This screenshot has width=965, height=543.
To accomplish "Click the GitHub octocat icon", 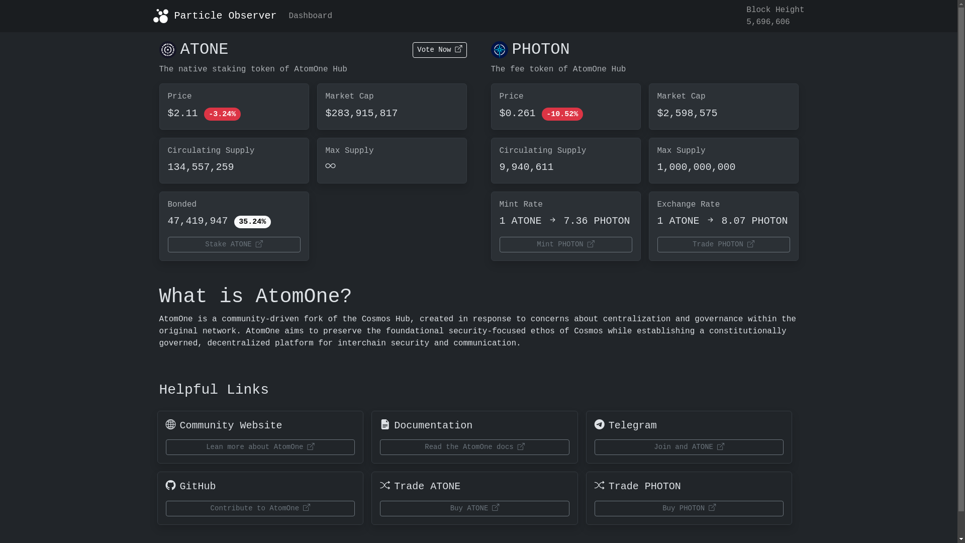I will tap(170, 485).
